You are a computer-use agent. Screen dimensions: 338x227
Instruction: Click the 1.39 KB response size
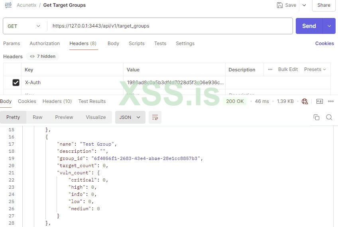285,101
